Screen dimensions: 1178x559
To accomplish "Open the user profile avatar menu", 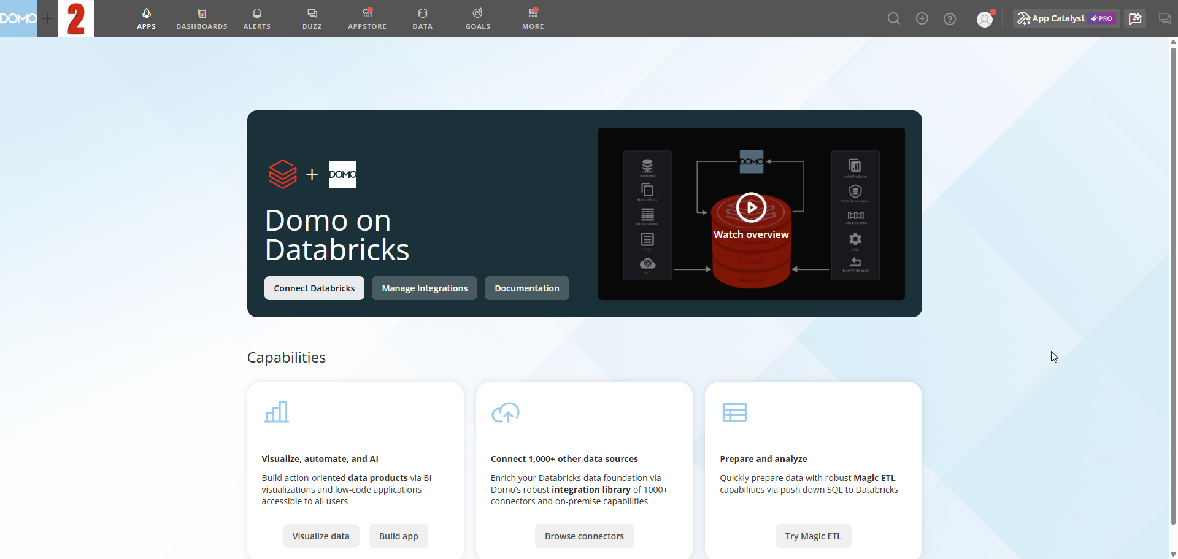I will tap(985, 19).
